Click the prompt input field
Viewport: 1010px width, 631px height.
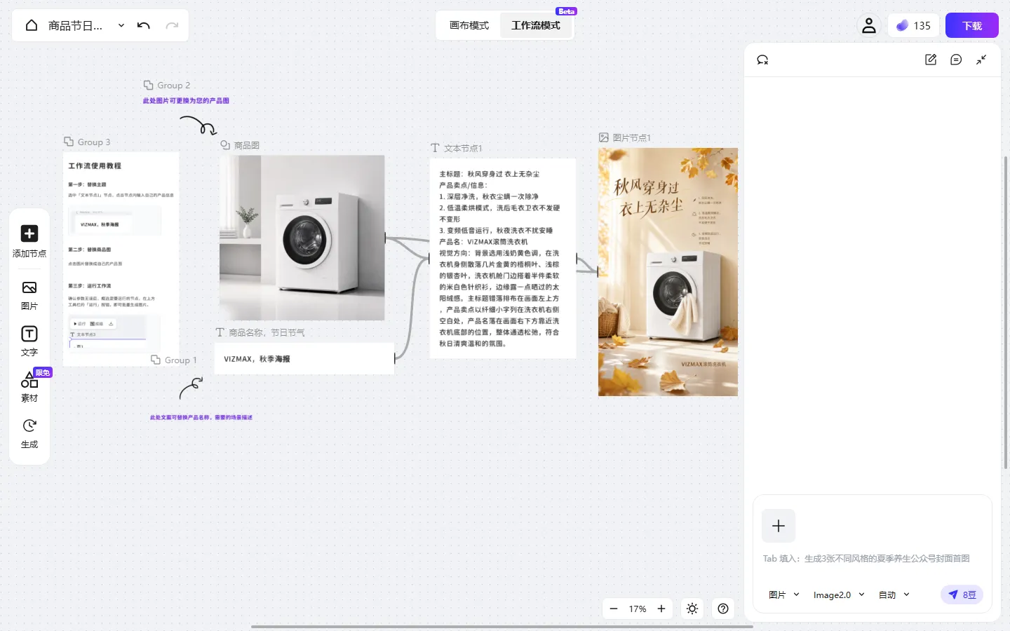click(x=871, y=558)
